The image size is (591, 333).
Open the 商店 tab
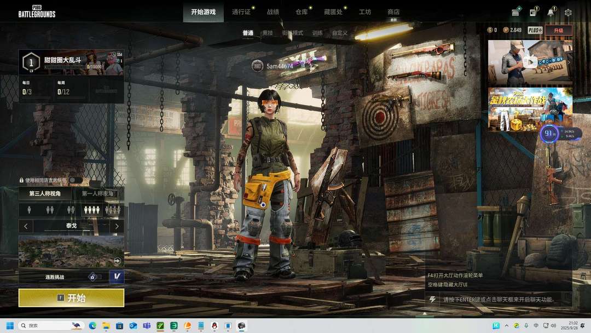(x=393, y=12)
